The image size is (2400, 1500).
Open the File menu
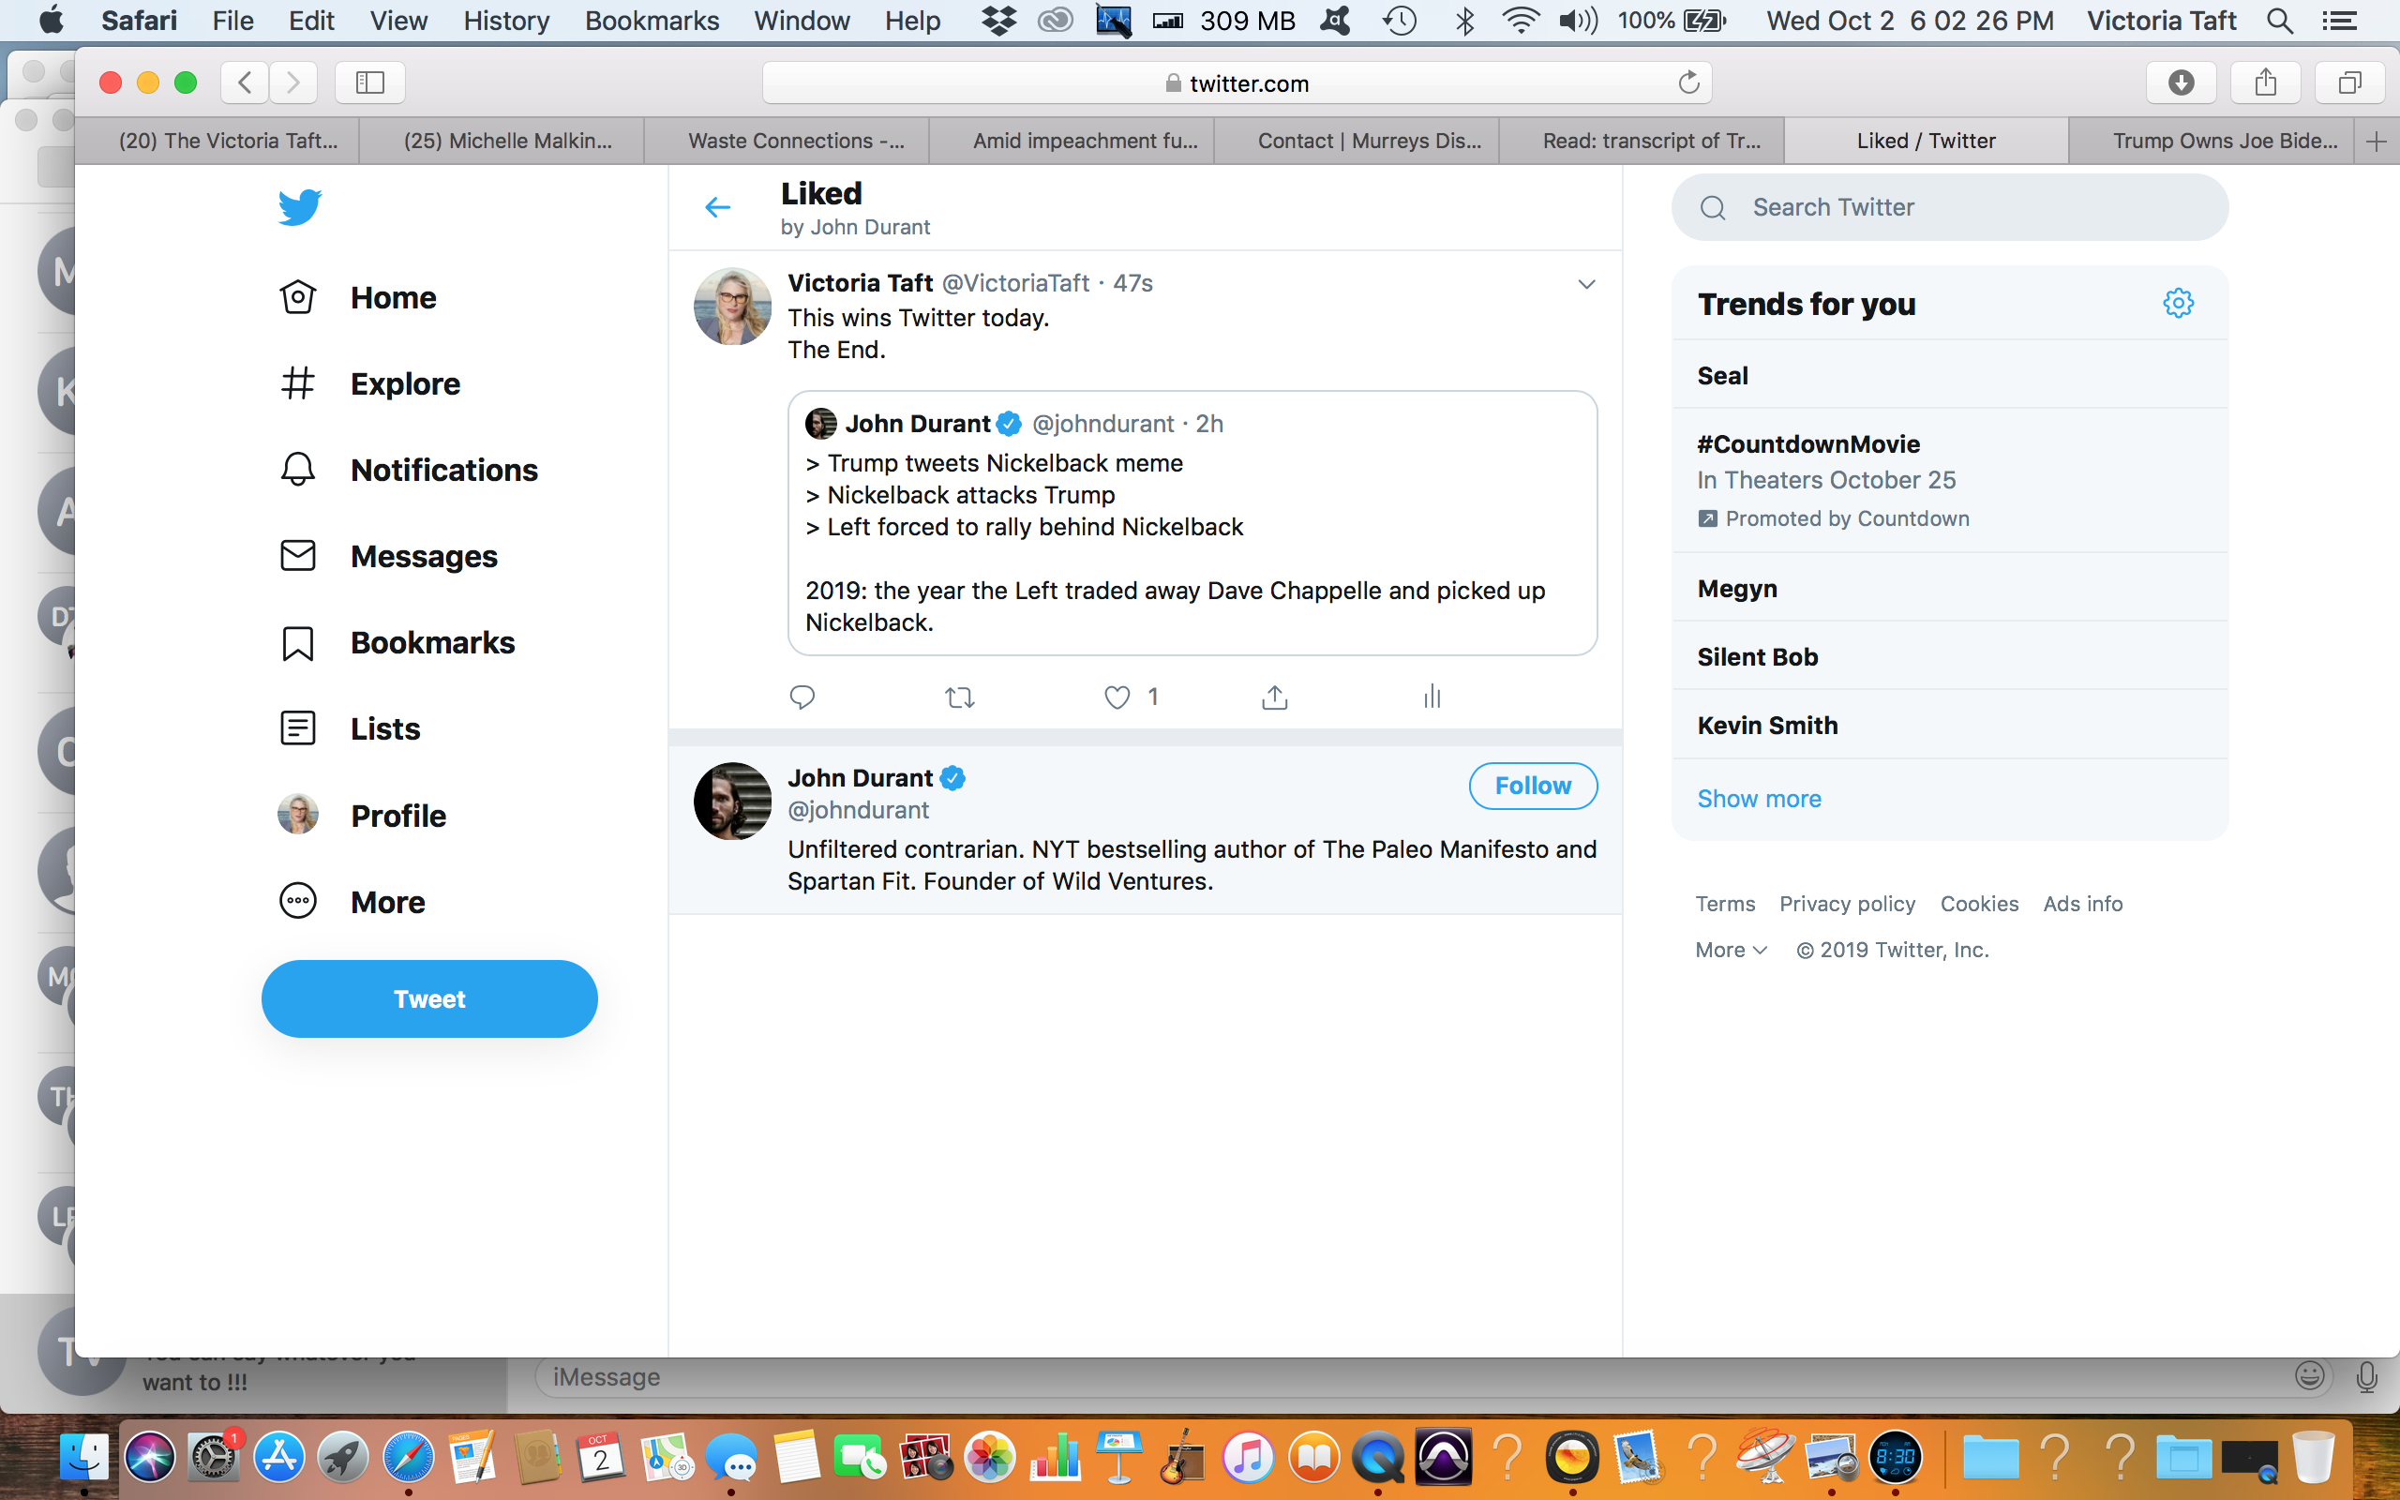(x=232, y=20)
